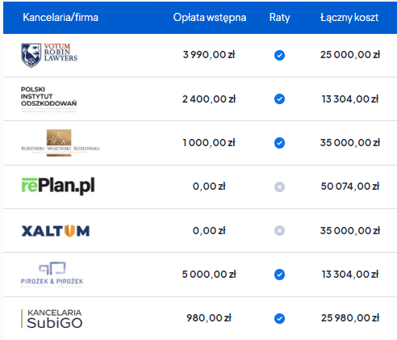397x340 pixels.
Task: Select the 50 074,00 zł total cost
Action: 350,187
